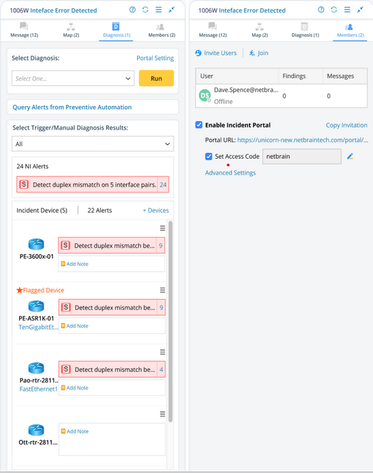Screen dimensions: 373x473
Task: Open the Portal URL link
Action: 302,140
